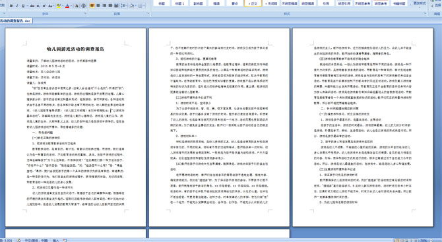Center align the paragraph

pos(98,6)
